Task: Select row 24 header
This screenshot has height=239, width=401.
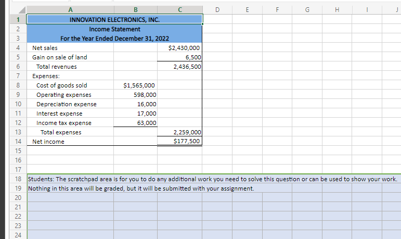Action: (18, 235)
